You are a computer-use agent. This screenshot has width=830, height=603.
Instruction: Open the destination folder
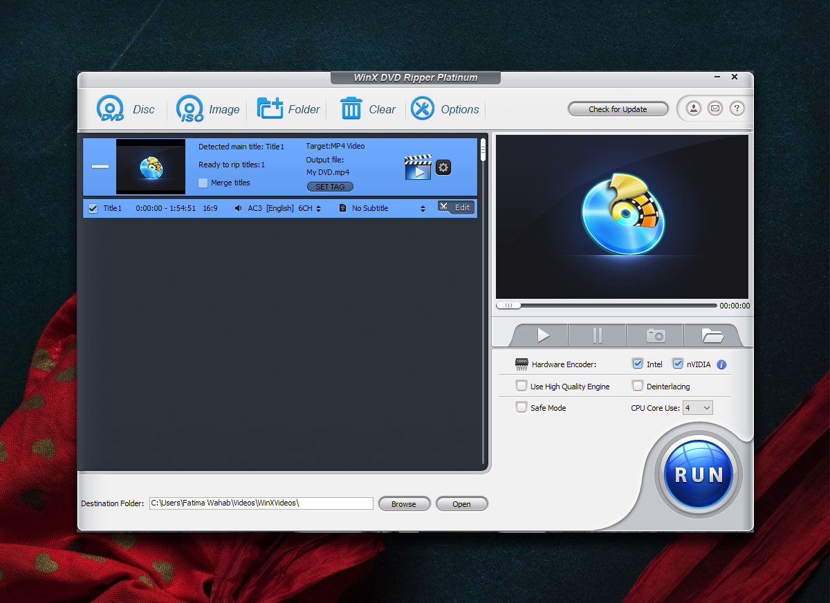[x=461, y=504]
